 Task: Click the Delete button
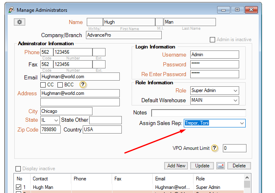[x=239, y=166]
